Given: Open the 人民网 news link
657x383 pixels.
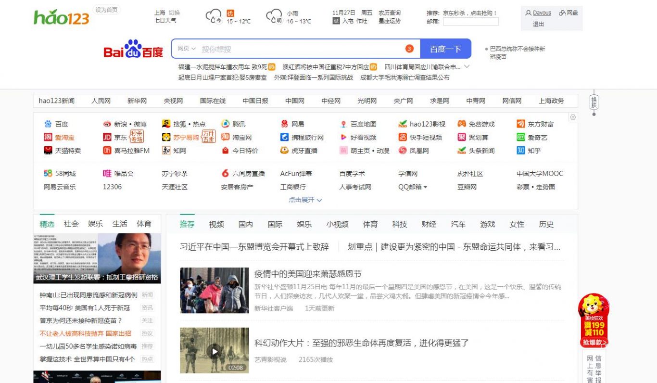Looking at the screenshot, I should point(101,101).
